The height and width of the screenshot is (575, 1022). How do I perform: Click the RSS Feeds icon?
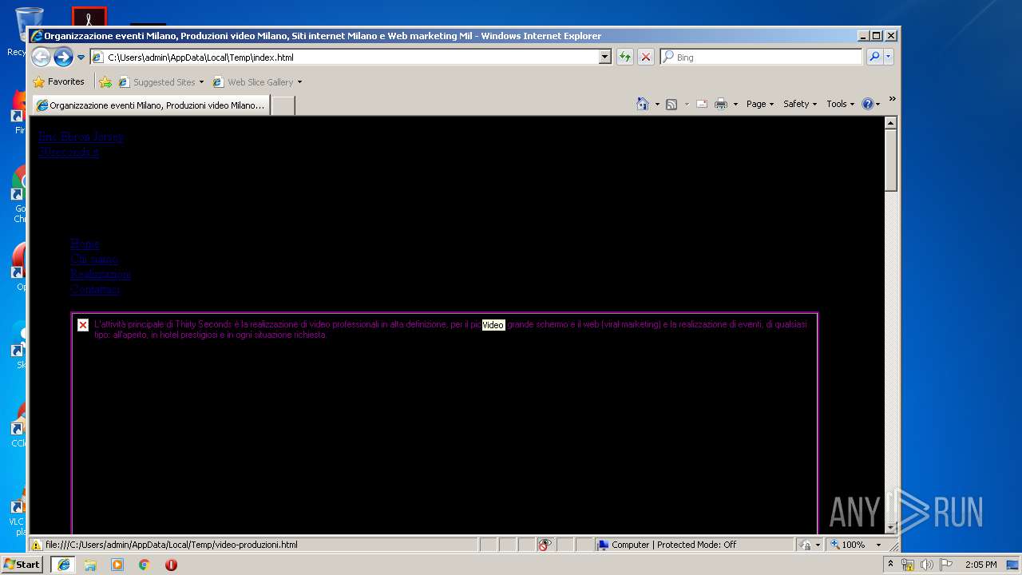[671, 104]
